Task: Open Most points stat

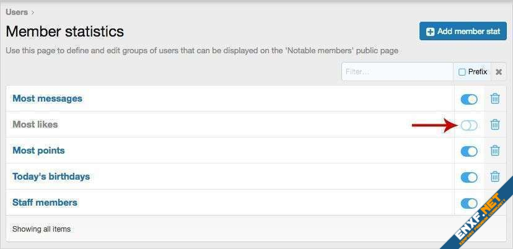Action: click(x=38, y=151)
